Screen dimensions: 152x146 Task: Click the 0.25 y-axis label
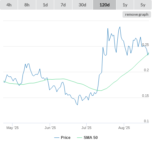click(x=145, y=45)
